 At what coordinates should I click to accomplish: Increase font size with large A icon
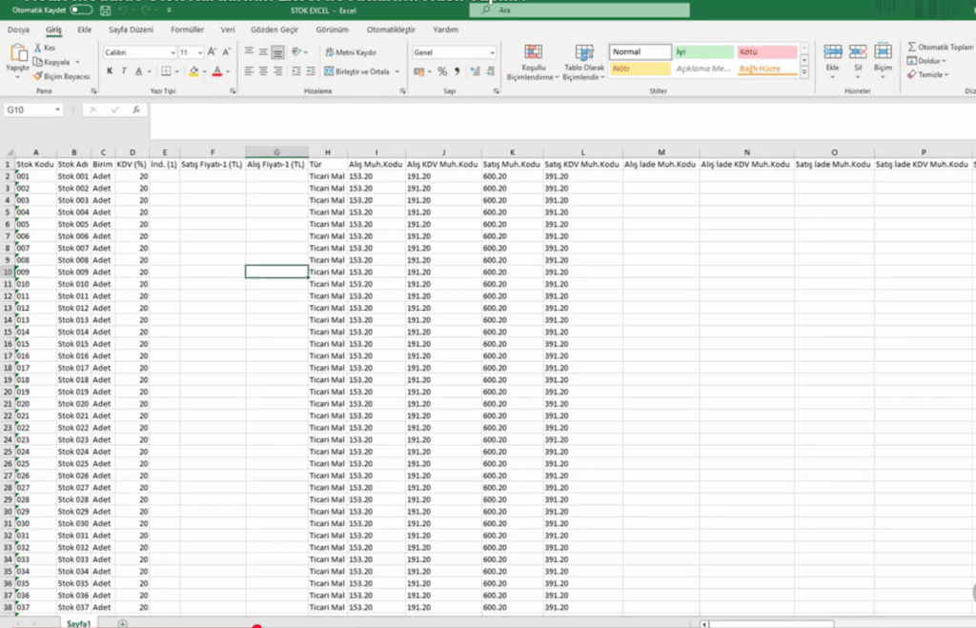(x=212, y=52)
